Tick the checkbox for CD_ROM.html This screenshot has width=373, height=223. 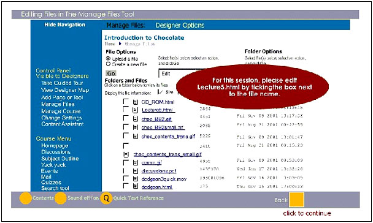pos(126,102)
